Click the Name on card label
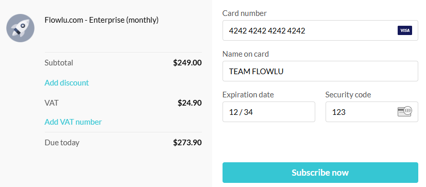 (246, 54)
